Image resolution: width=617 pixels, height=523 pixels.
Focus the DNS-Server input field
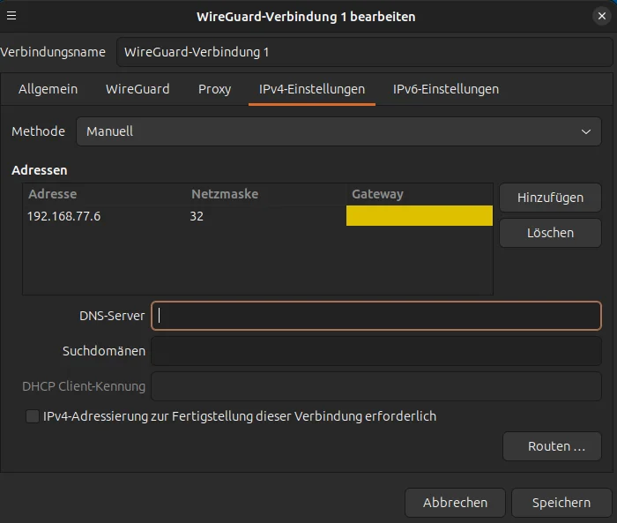[376, 316]
